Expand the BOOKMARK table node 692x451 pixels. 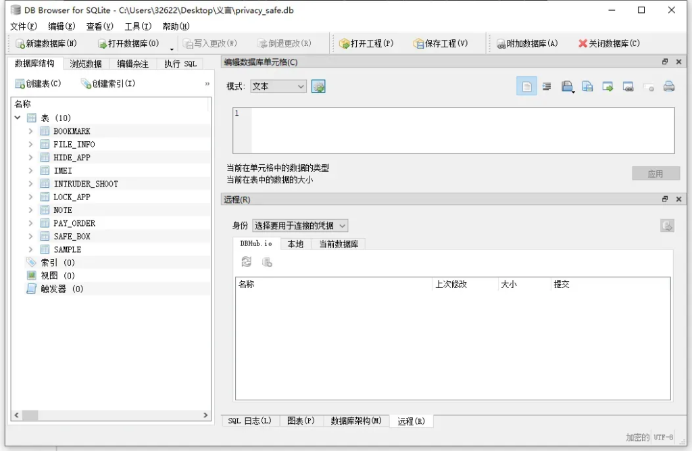[x=30, y=130]
